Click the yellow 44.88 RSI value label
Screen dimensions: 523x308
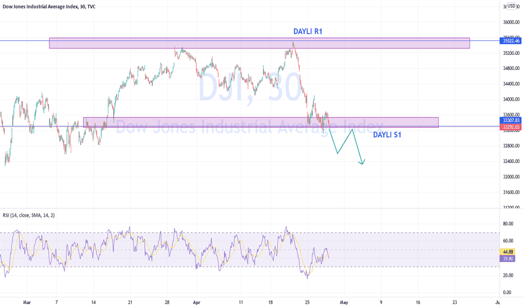pos(507,252)
